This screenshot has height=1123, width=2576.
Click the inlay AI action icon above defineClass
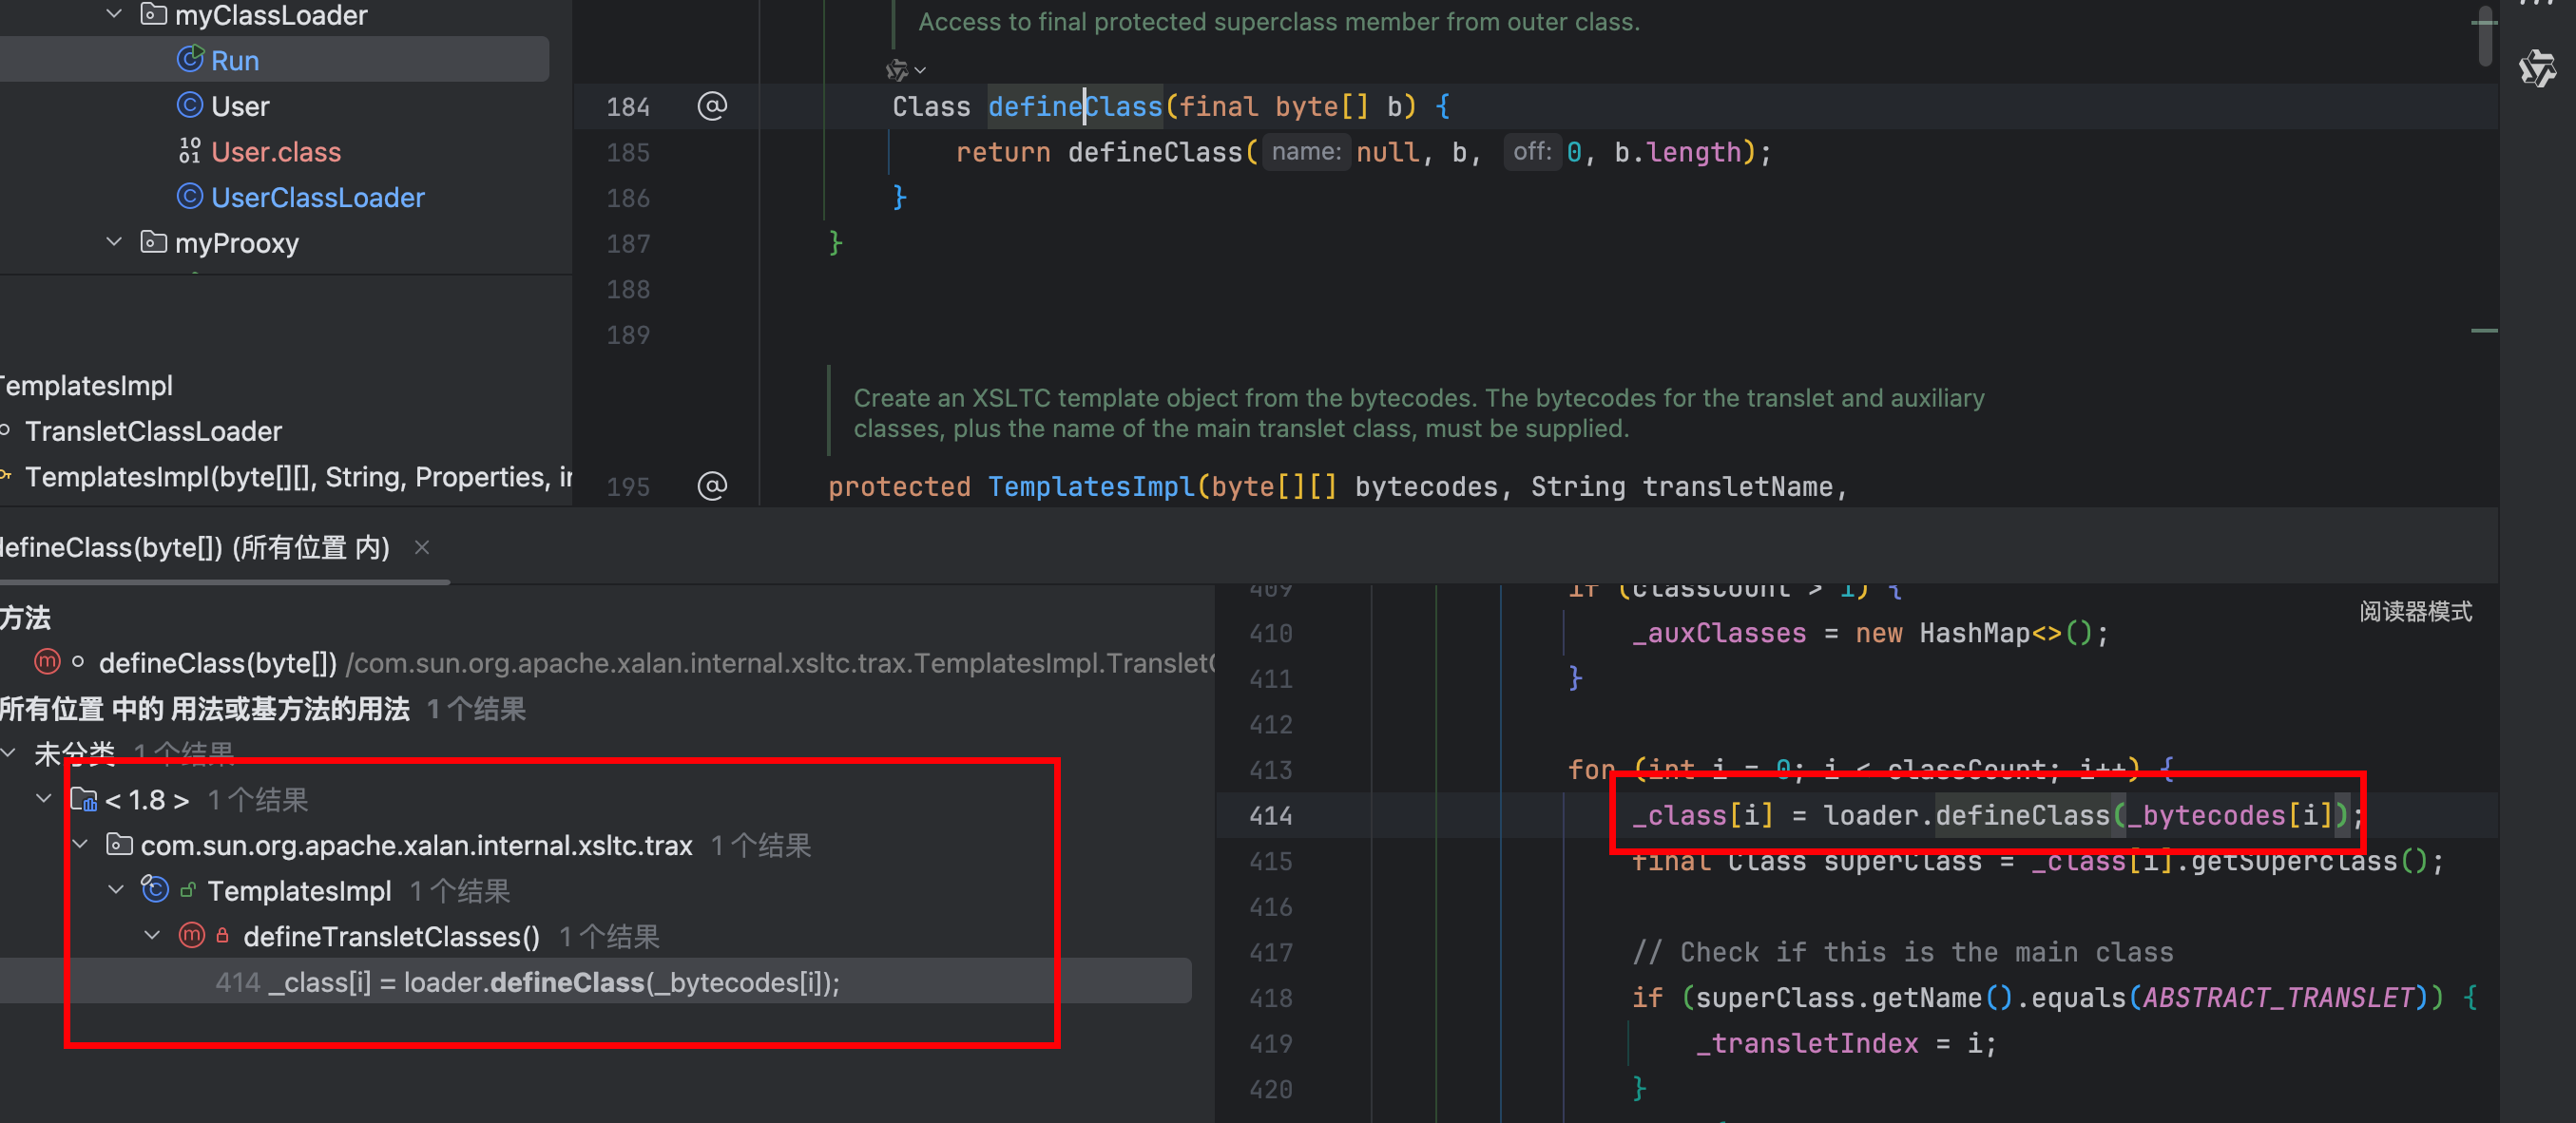[x=897, y=70]
